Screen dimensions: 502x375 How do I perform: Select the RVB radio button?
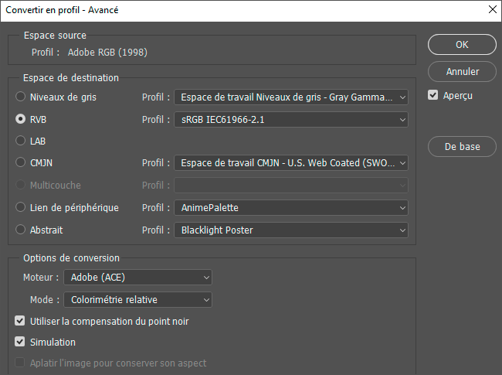coord(21,120)
